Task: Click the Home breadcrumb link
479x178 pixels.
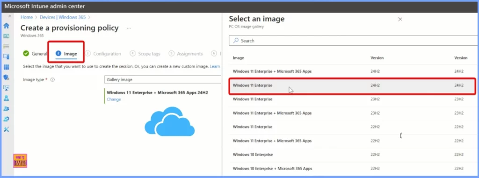Action: pos(27,17)
